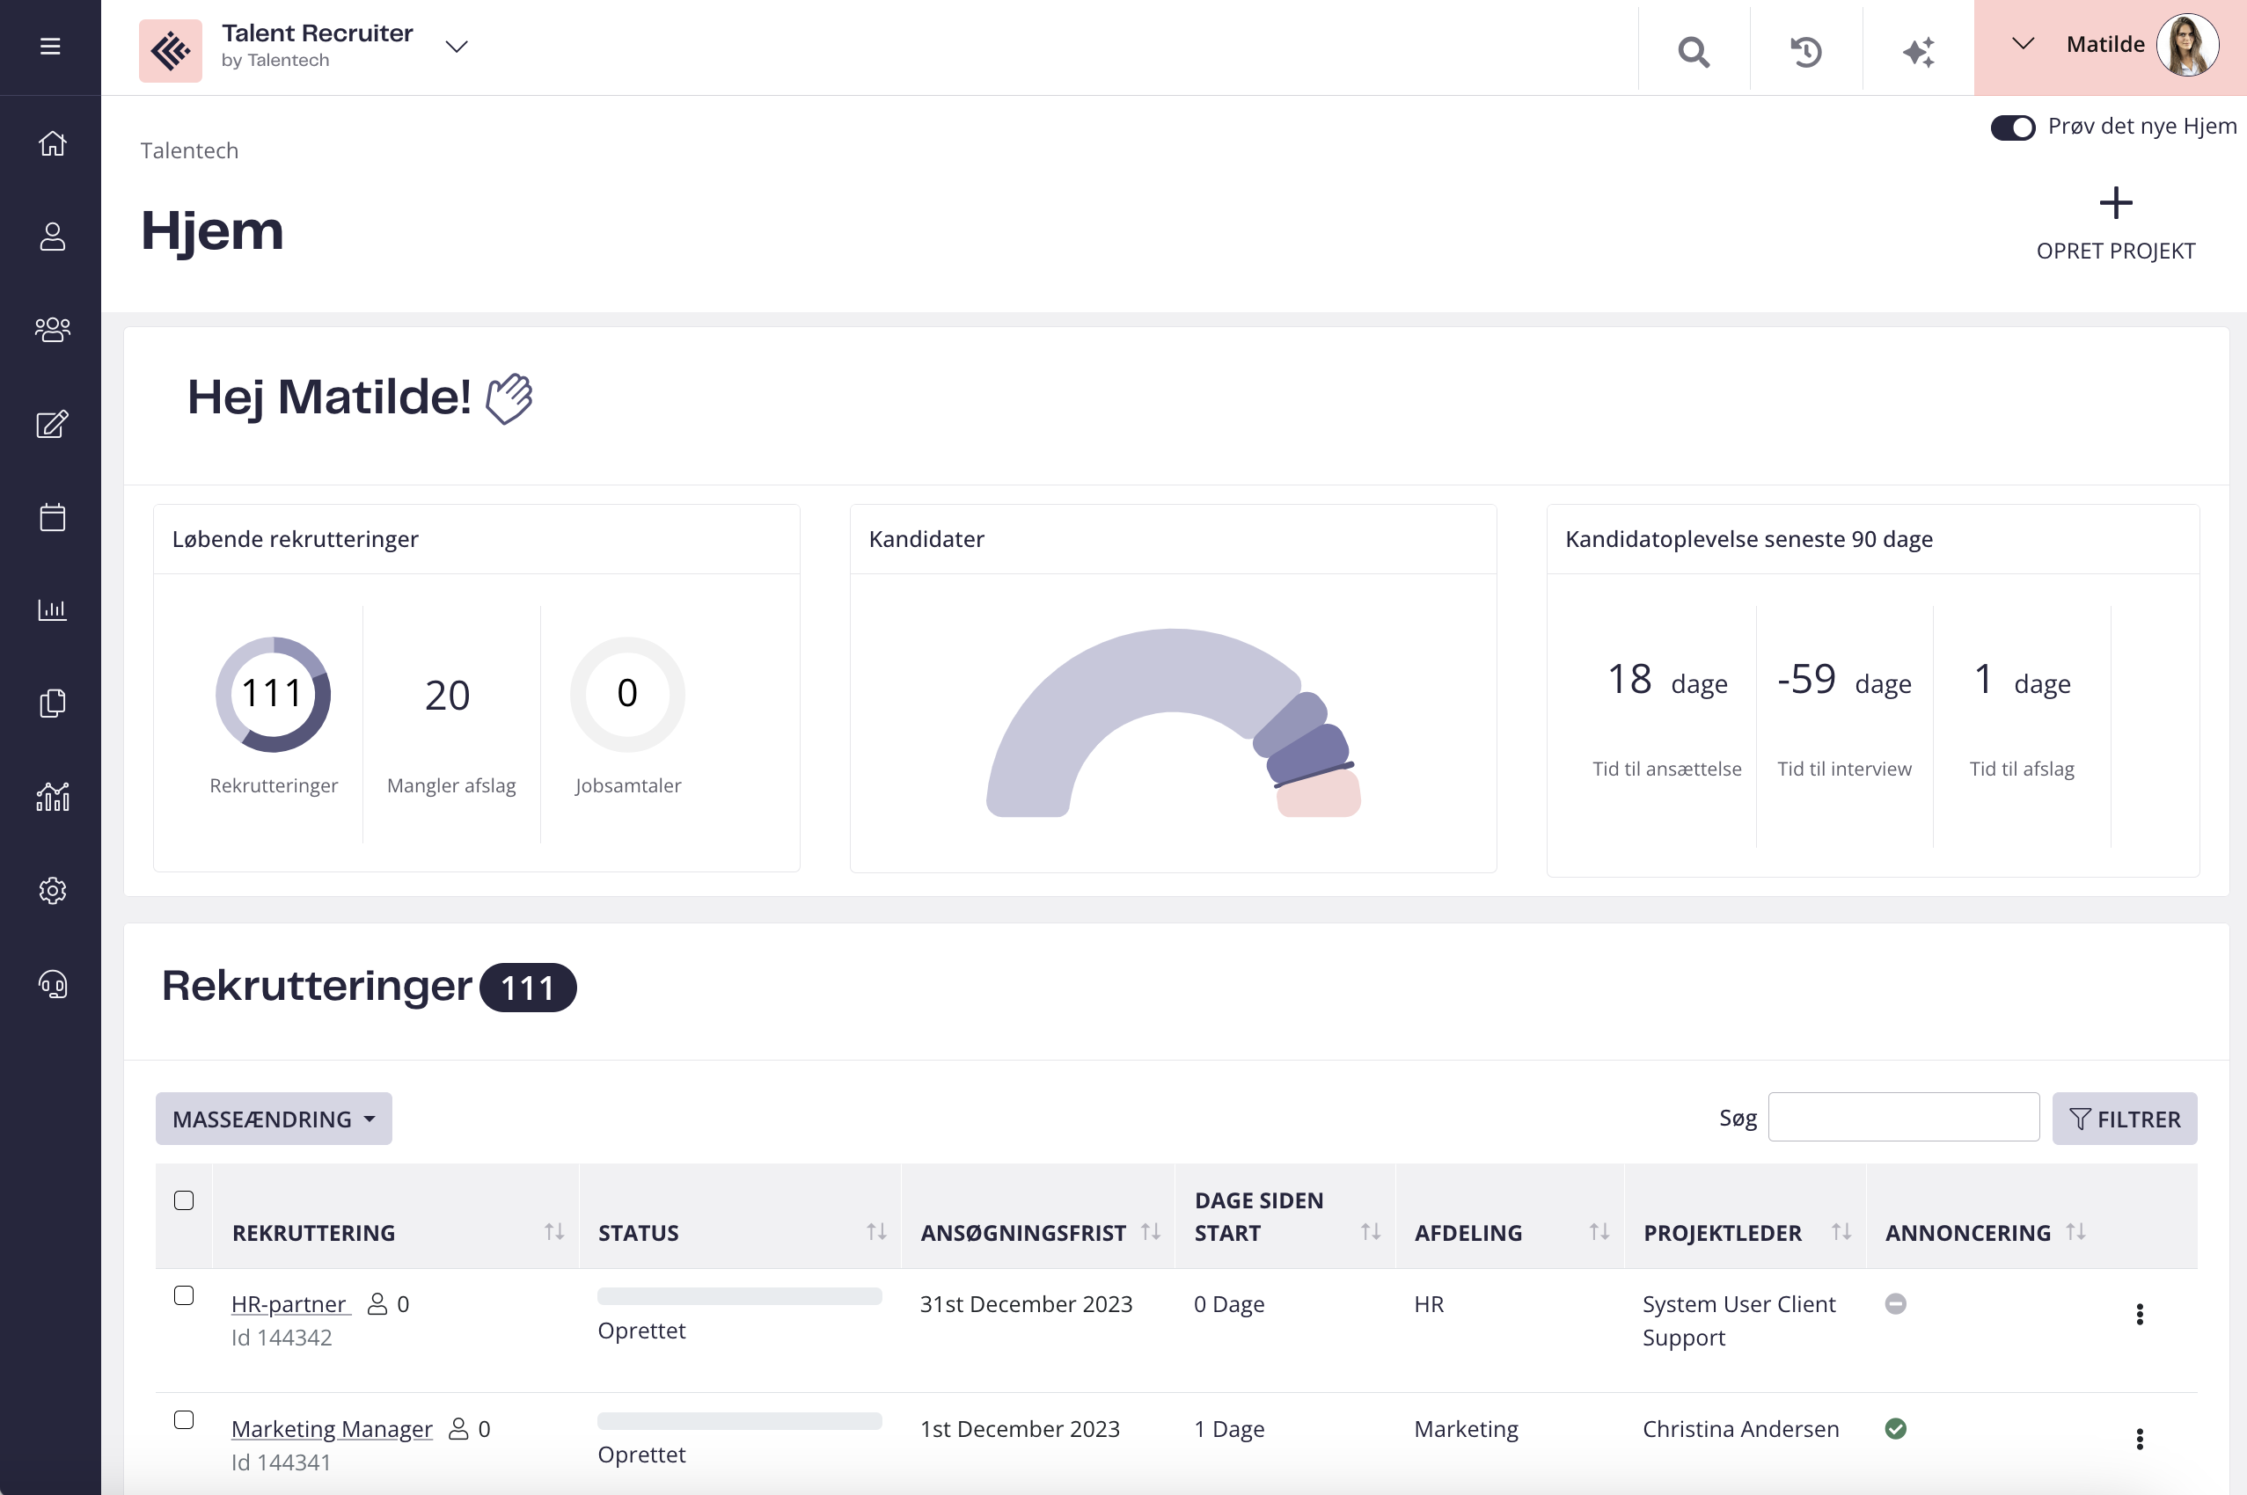Click the support headset sidebar icon
This screenshot has width=2247, height=1495.
[x=52, y=983]
